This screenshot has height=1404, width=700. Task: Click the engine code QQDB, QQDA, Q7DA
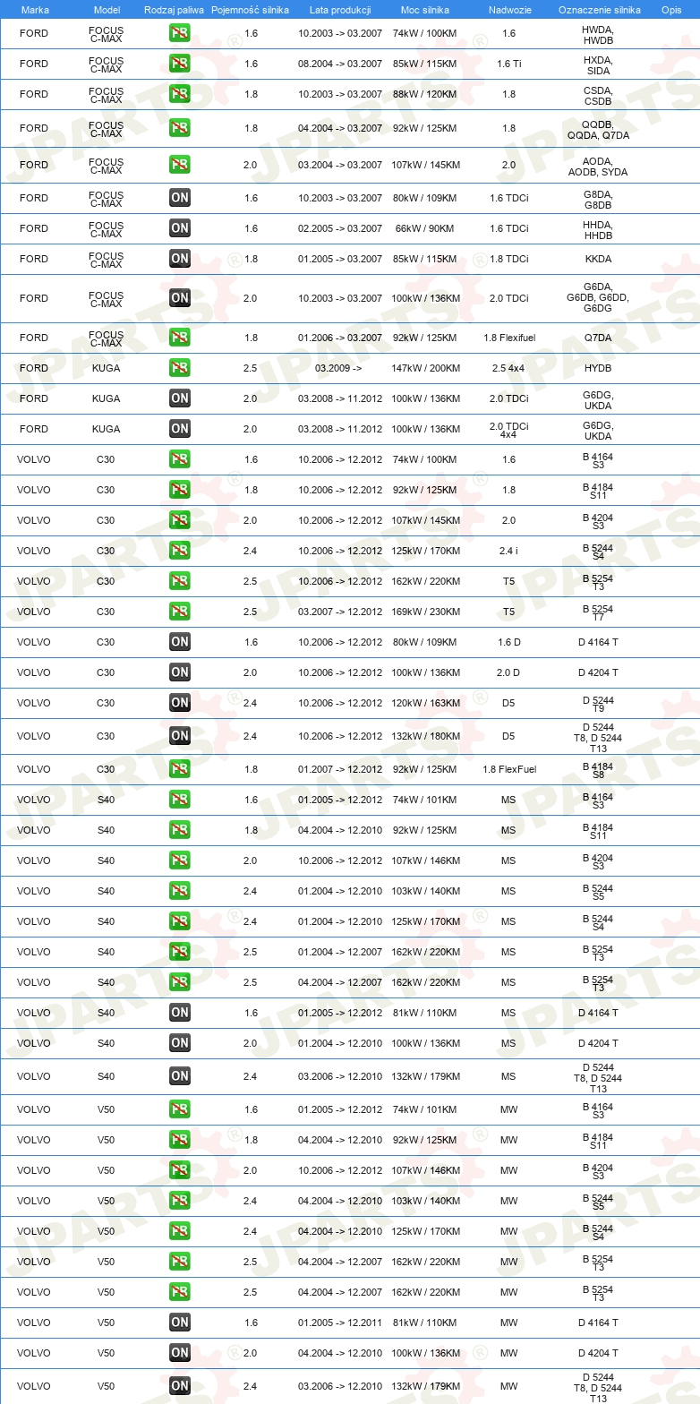(598, 130)
